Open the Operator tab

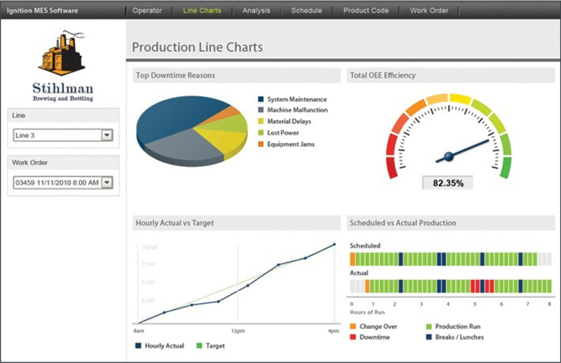coord(147,10)
